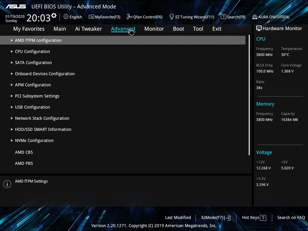Click the settings gear icon beside the clock

(54, 15)
